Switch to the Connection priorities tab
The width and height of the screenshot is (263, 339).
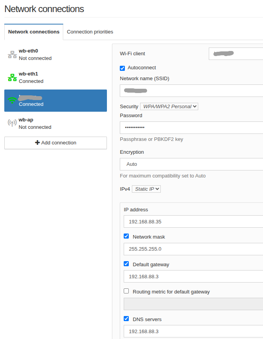click(90, 32)
